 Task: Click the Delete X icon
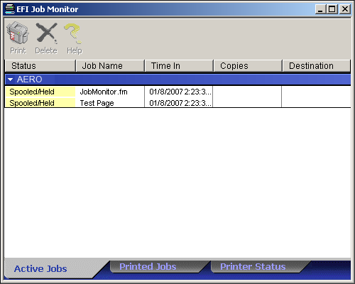coord(47,33)
